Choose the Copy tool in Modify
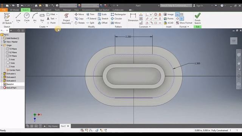 [79, 19]
